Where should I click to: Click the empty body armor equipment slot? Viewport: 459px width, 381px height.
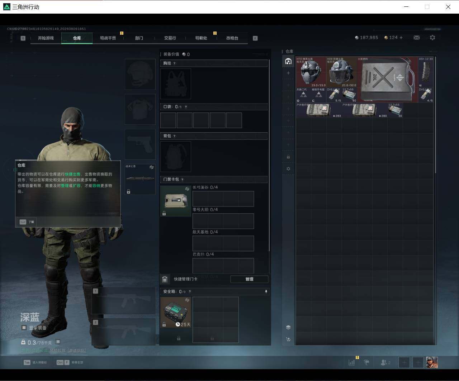[140, 109]
